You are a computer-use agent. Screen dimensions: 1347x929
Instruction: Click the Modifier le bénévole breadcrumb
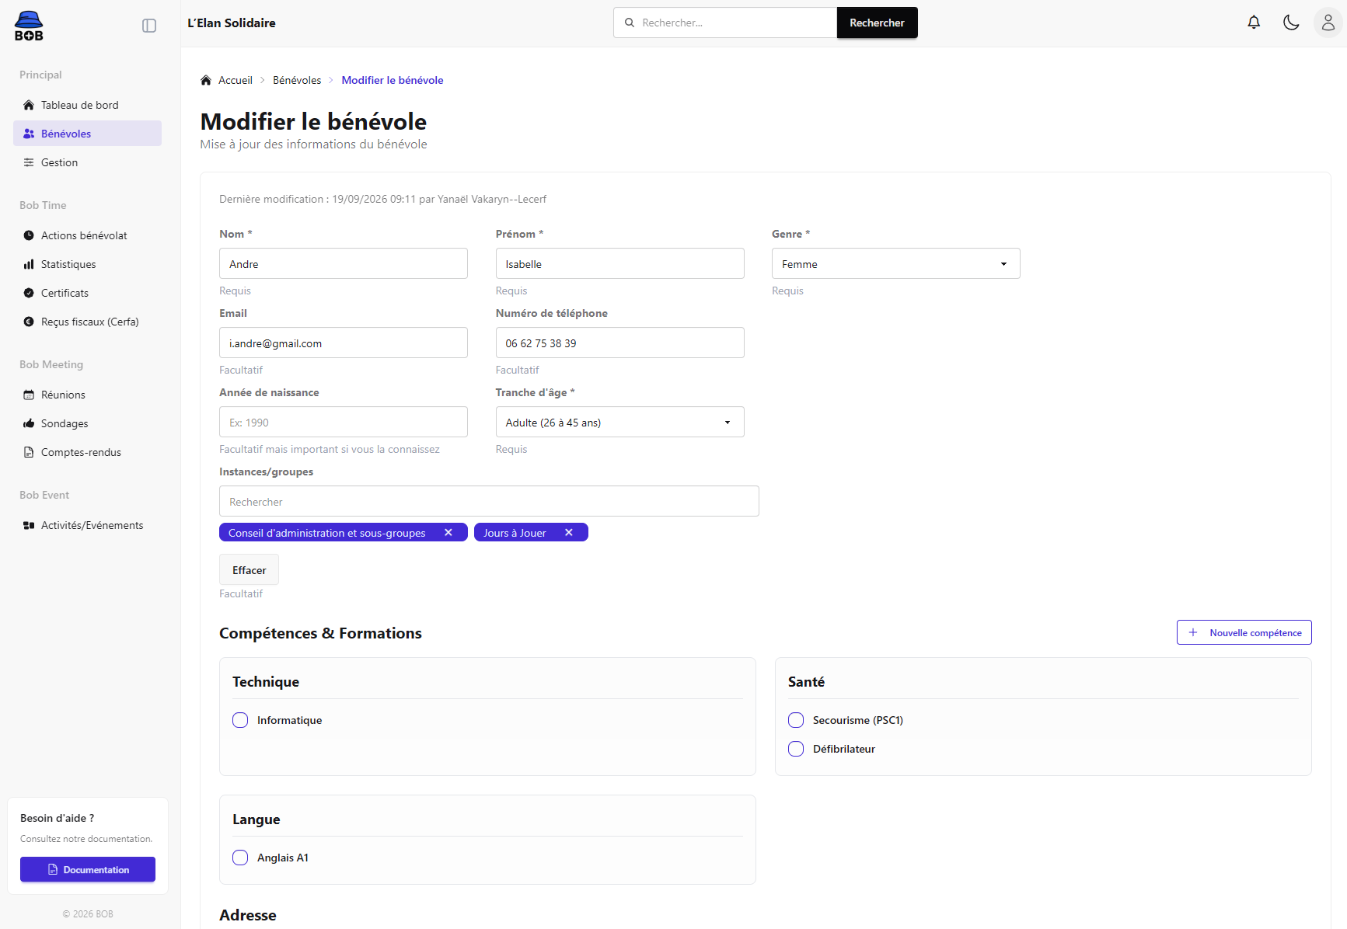click(393, 80)
